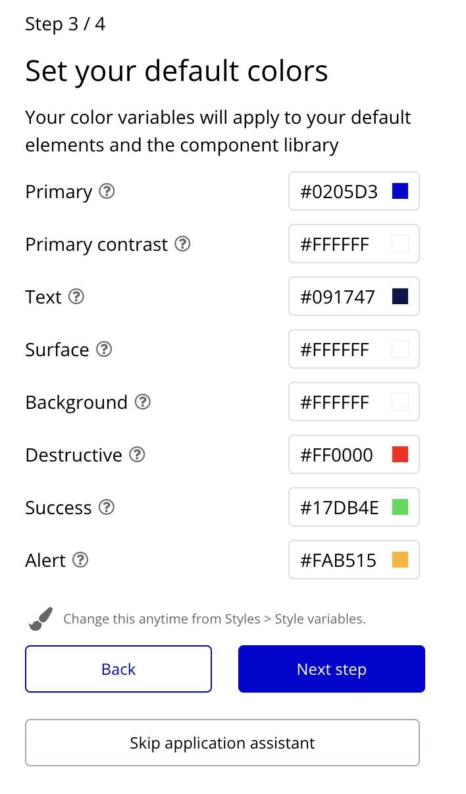This screenshot has height=794, width=466.
Task: Edit the Success hex value #17DB4E
Action: (339, 508)
